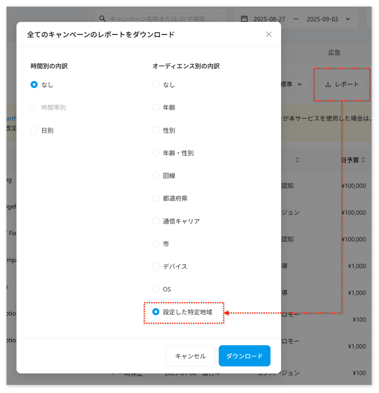
Task: Choose 性別 audience breakdown
Action: click(156, 130)
